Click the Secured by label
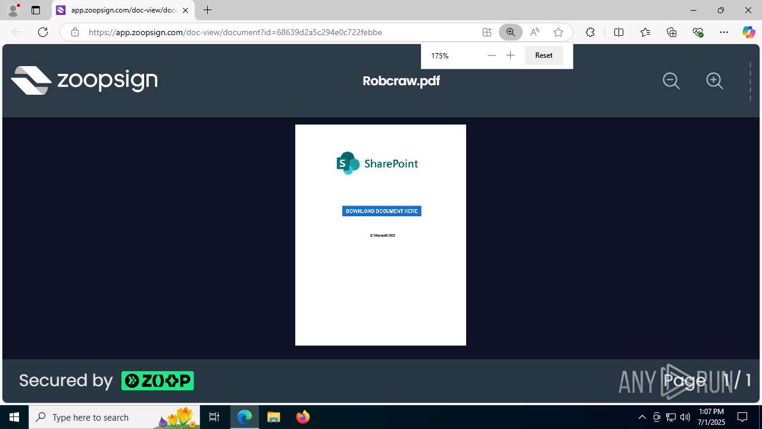762x429 pixels. click(65, 381)
